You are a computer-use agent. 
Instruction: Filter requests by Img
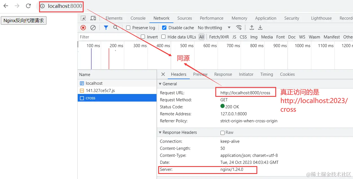click(254, 37)
